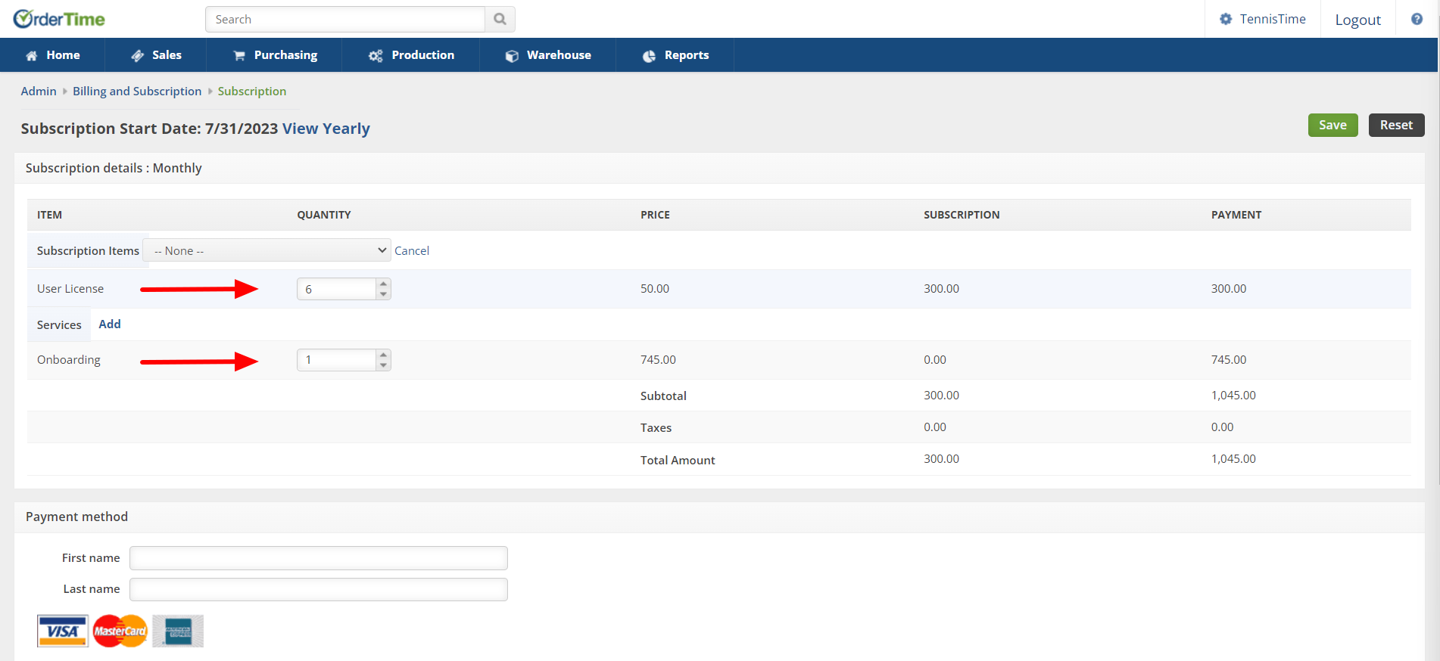Open the Reports menu
The image size is (1440, 661).
point(675,55)
